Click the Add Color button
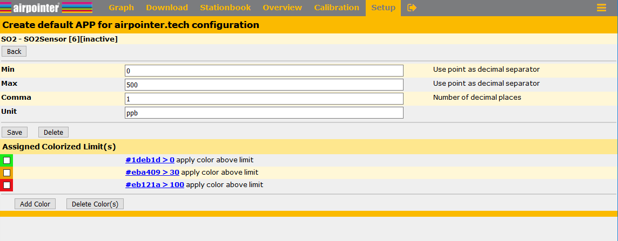 (35, 204)
